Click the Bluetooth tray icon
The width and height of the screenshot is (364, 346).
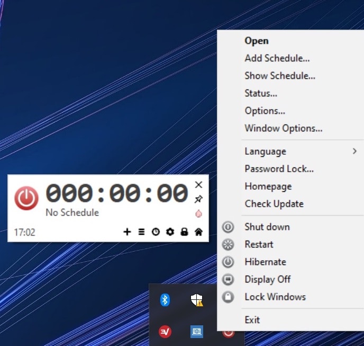pyautogui.click(x=165, y=300)
